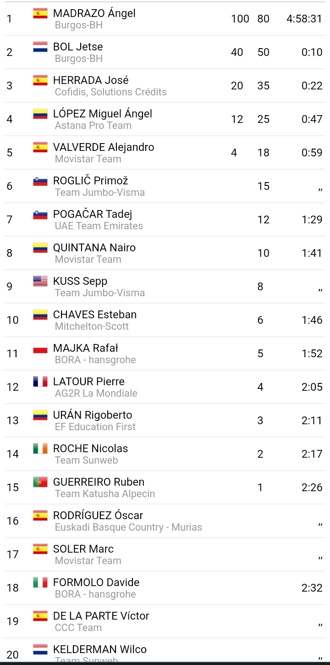Image resolution: width=330 pixels, height=665 pixels.
Task: Open the UAE Team Emirates team link
Action: click(x=99, y=226)
